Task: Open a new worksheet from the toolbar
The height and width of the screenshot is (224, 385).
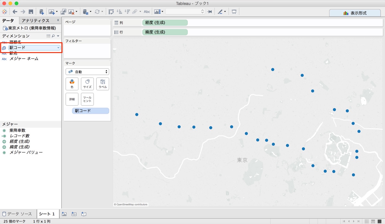Action: [52, 12]
